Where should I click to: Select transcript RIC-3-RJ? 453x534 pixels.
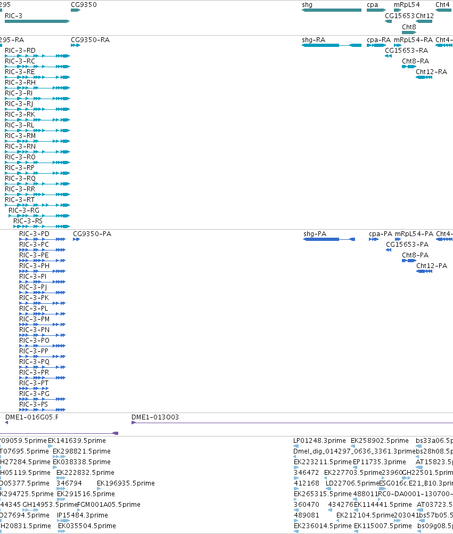pos(37,109)
